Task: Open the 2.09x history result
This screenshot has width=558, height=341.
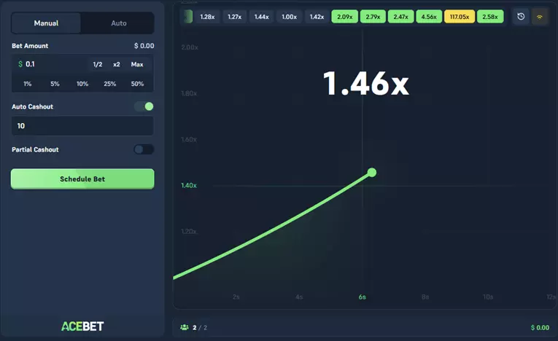Action: click(x=345, y=17)
